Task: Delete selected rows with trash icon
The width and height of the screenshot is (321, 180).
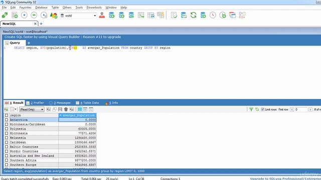Action: (x=66, y=109)
